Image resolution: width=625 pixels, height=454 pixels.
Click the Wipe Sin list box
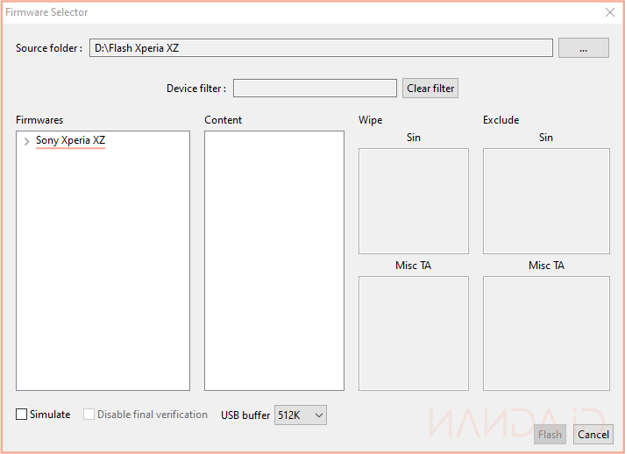(x=413, y=201)
